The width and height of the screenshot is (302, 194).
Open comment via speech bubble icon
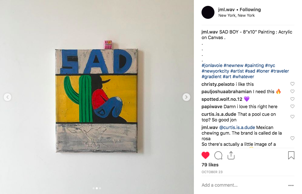(218, 155)
